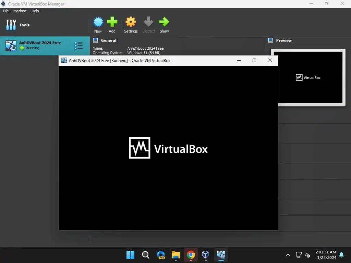Open the Help menu
351x263 pixels.
35,11
